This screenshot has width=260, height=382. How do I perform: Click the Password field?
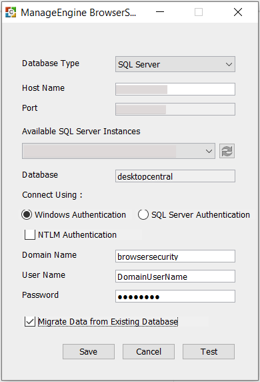click(x=175, y=296)
